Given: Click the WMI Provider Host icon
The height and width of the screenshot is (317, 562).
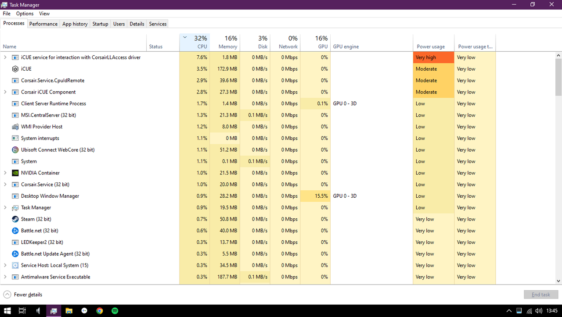Looking at the screenshot, I should tap(15, 127).
